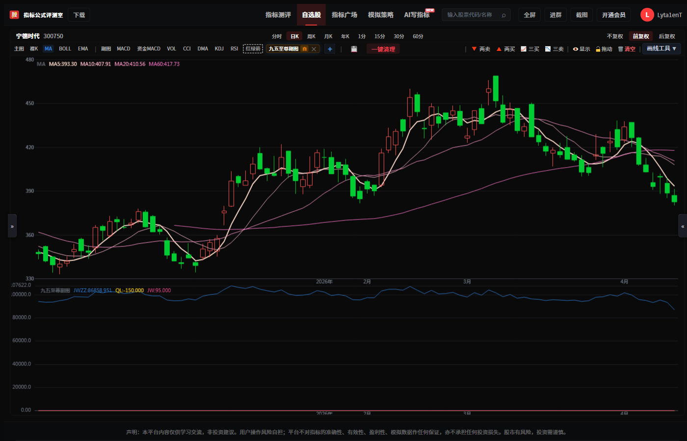
Task: Click the search magnifier icon
Action: [503, 15]
